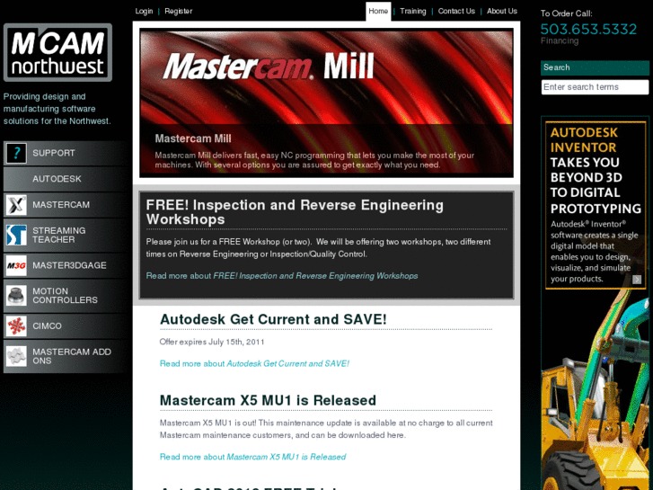The width and height of the screenshot is (653, 490).
Task: Click the Streaming Teacher ST icon
Action: point(16,236)
